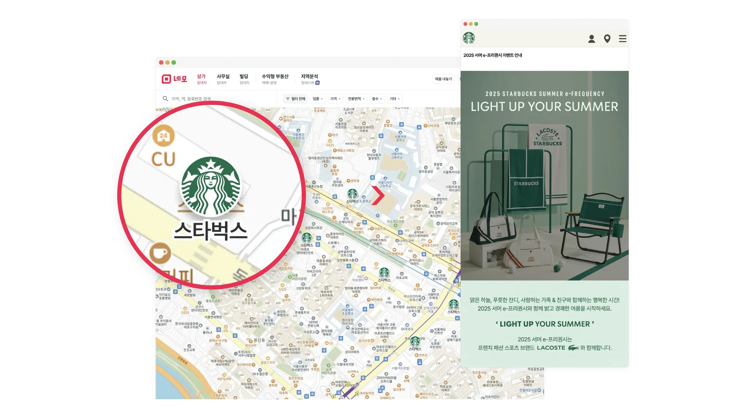Screen dimensions: 741x417
Task: Open the Starbucks user account icon
Action: (x=592, y=39)
